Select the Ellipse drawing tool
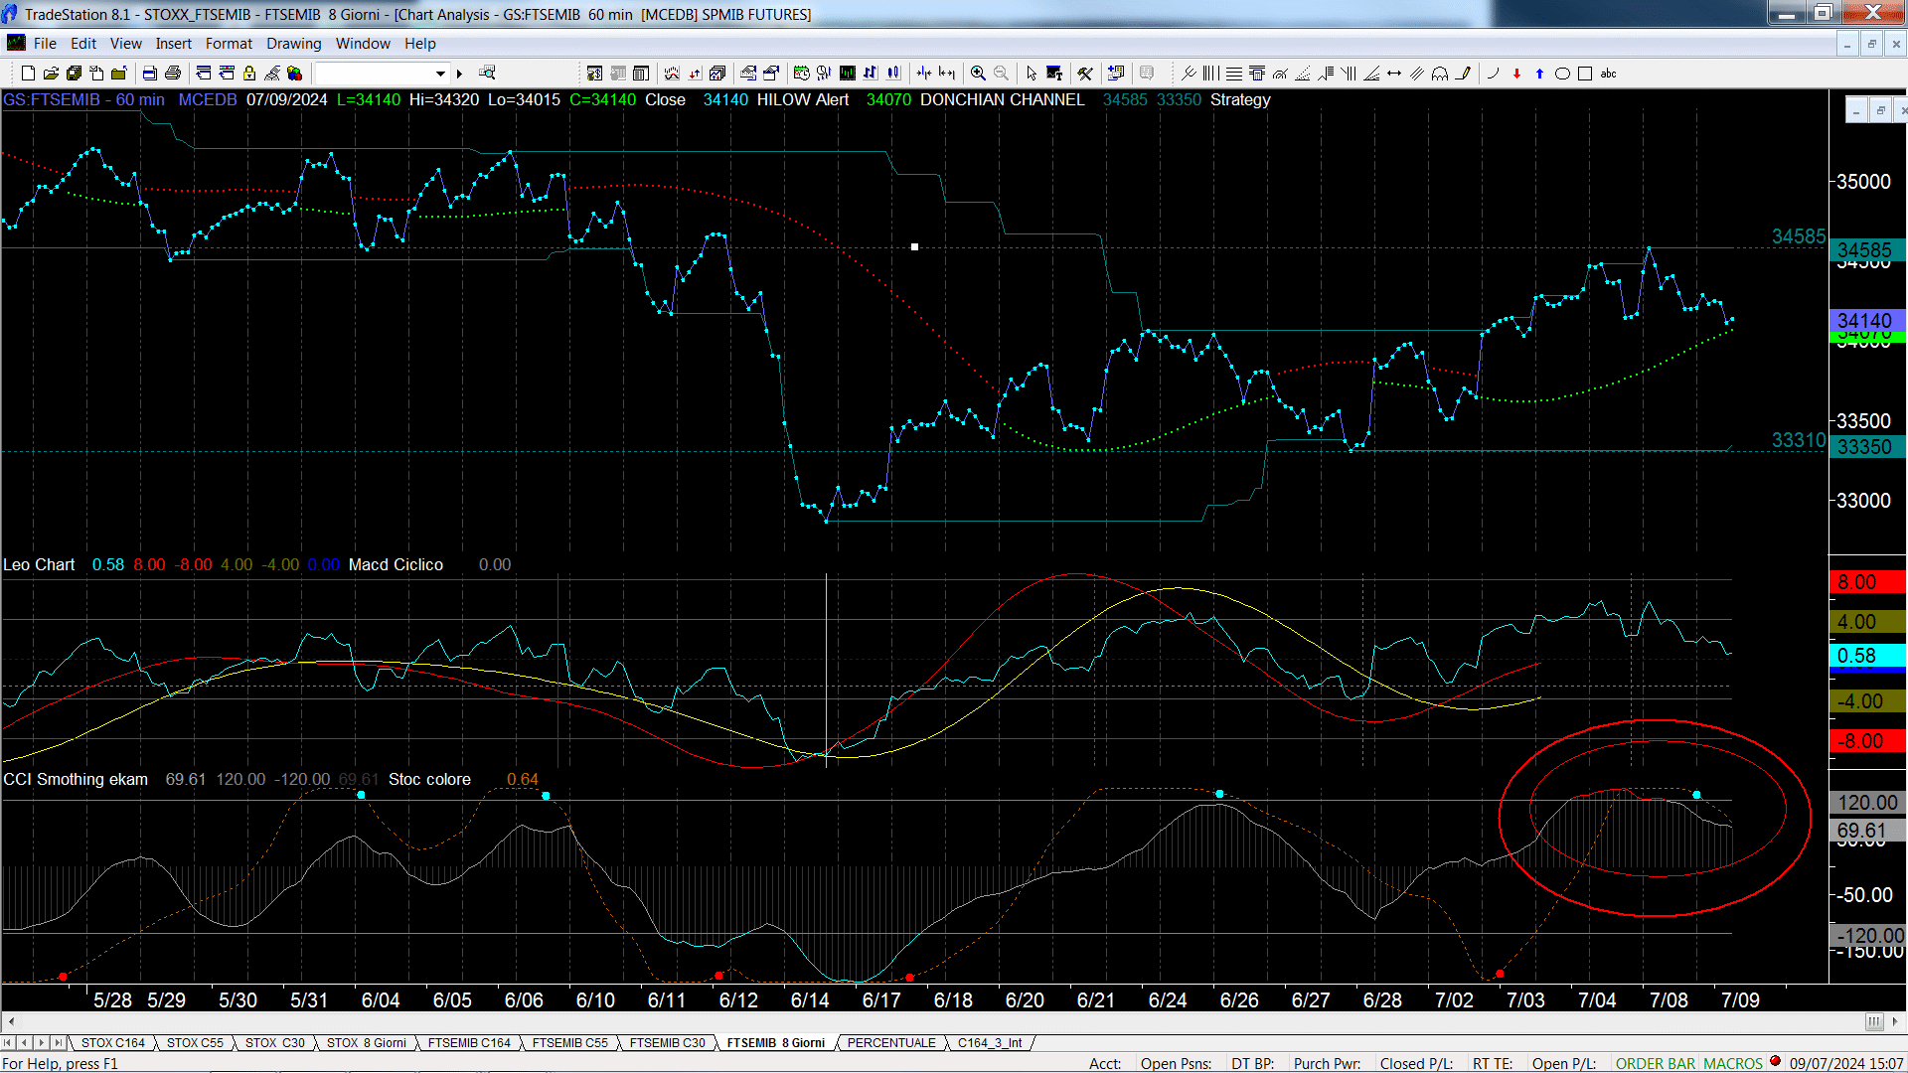 coord(1562,74)
